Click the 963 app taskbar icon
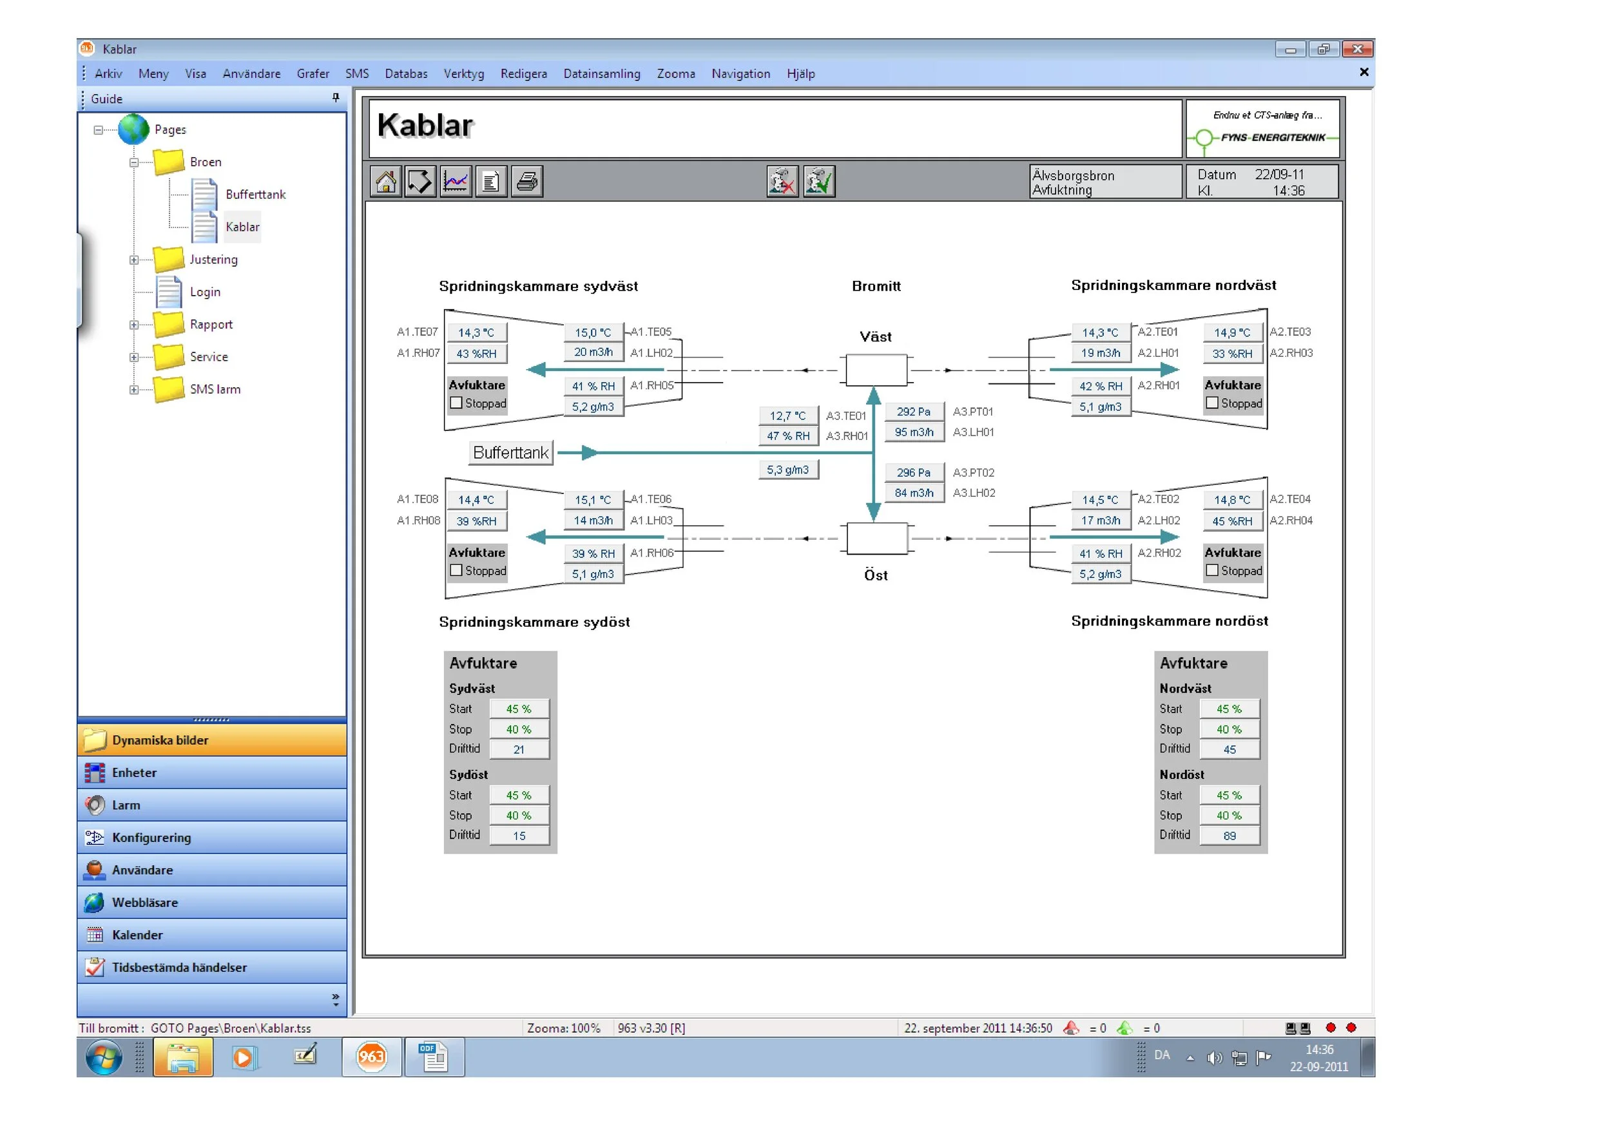Image resolution: width=1611 pixels, height=1139 pixels. point(371,1057)
